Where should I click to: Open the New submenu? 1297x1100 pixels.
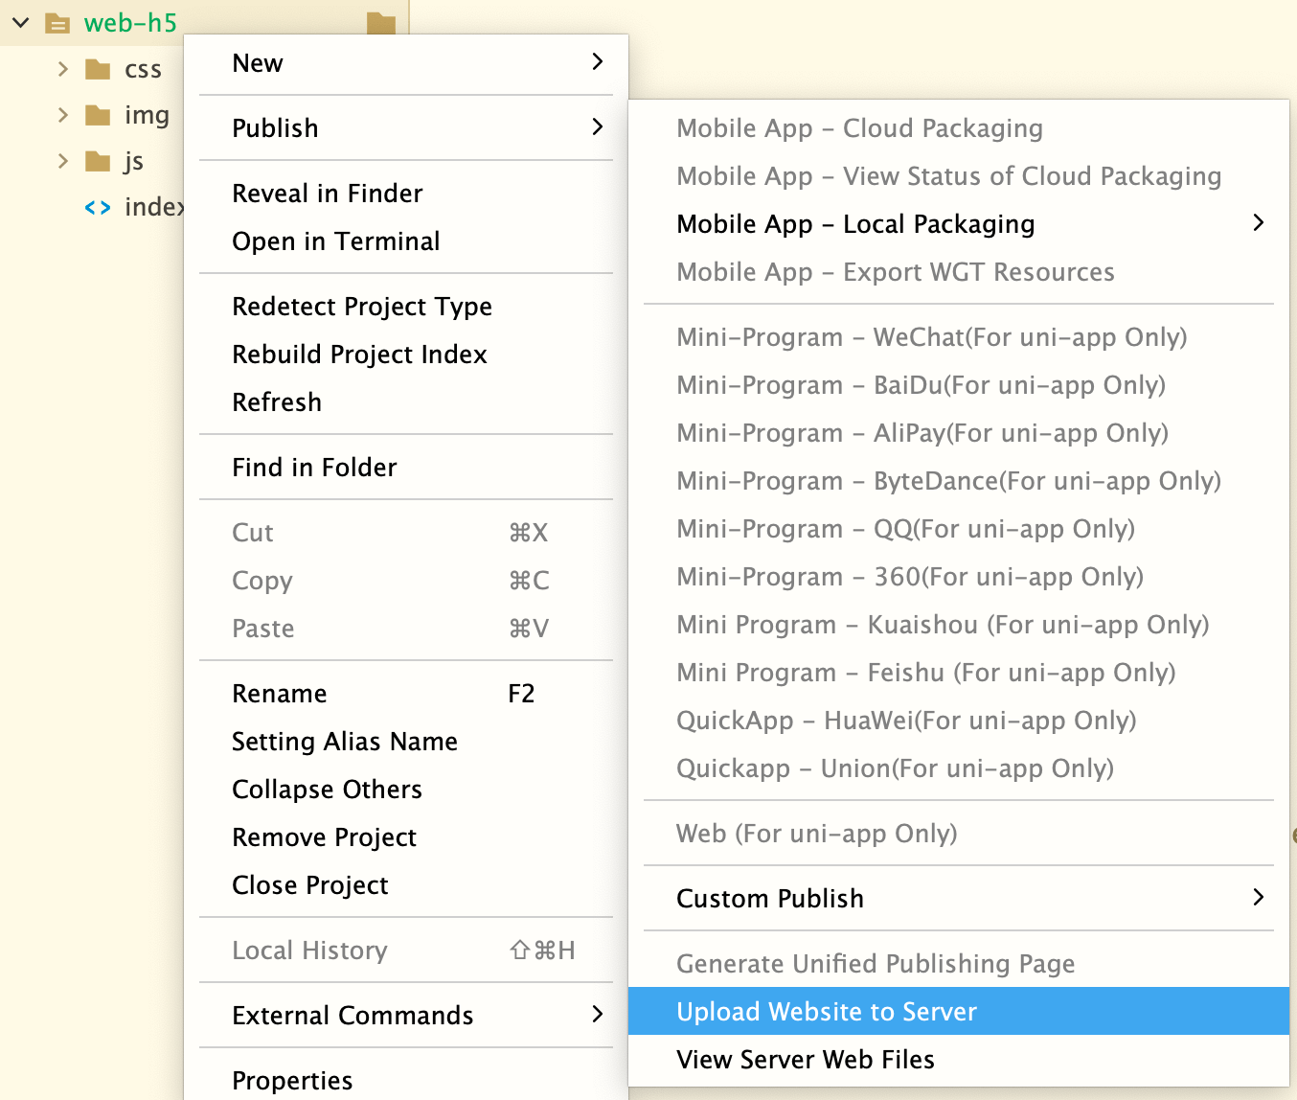pos(406,63)
